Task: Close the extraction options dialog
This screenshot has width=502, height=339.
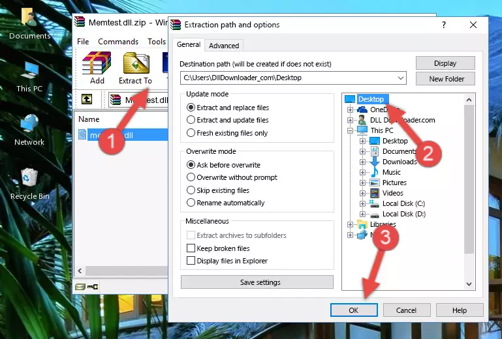Action: point(473,25)
